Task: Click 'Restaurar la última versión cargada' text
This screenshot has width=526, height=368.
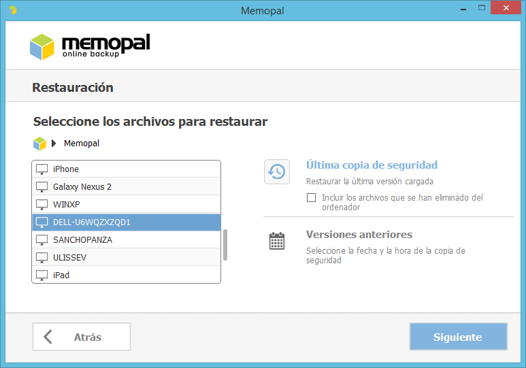Action: pos(369,182)
